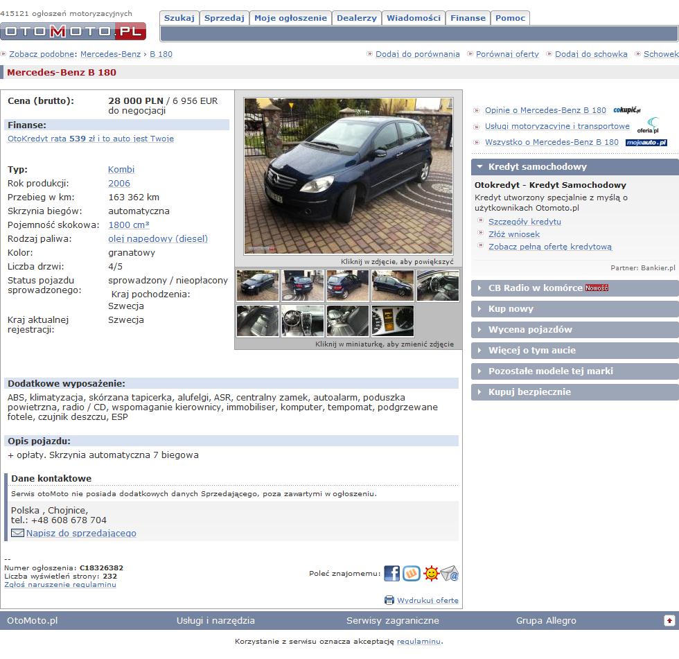
Task: Click the oferia.pl logo
Action: coord(649,126)
